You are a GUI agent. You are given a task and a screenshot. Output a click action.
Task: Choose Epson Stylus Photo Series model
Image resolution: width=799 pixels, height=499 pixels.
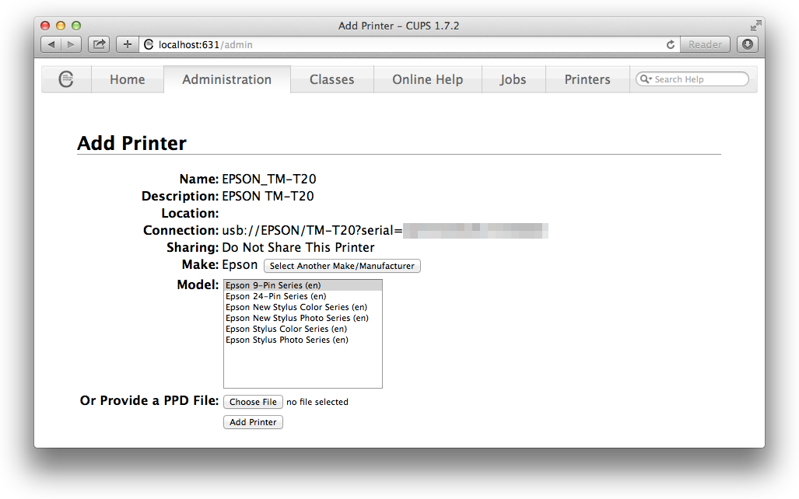[286, 340]
